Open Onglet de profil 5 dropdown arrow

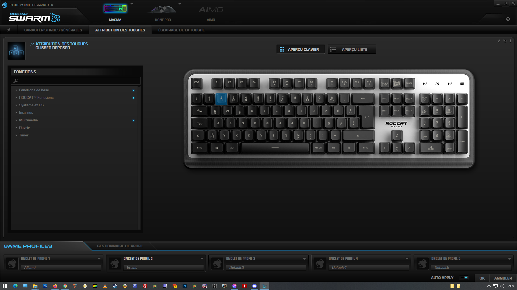pos(509,259)
